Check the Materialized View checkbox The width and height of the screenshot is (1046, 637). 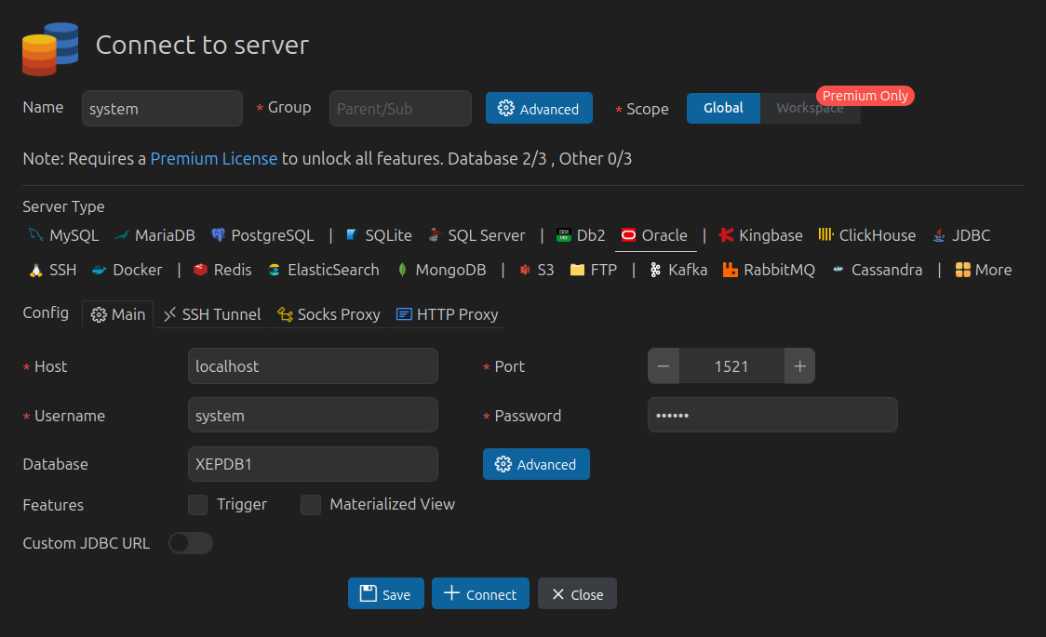(x=311, y=505)
